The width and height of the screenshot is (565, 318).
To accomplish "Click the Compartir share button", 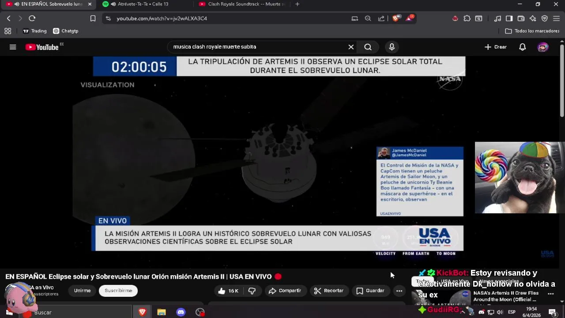I will pos(285,291).
